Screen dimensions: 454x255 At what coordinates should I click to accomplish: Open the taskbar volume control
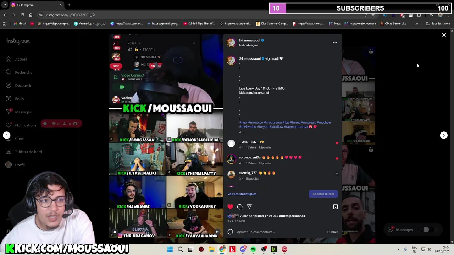click(x=429, y=250)
